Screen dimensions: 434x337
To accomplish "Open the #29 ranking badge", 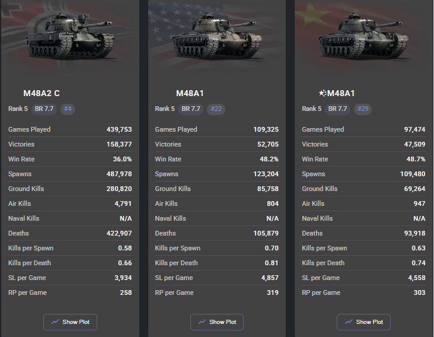I will coord(363,109).
